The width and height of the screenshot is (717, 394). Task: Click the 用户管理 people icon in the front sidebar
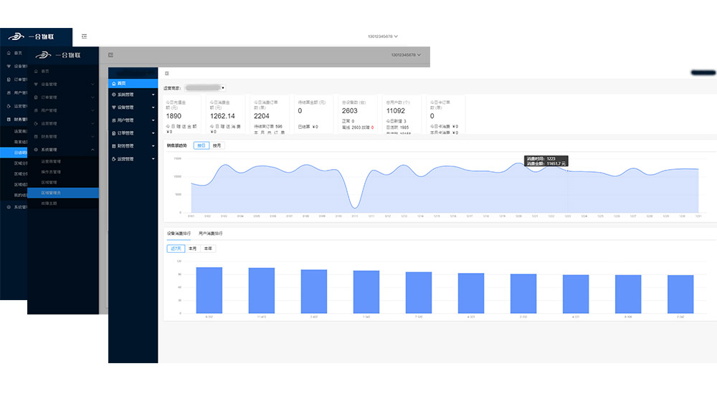(113, 120)
